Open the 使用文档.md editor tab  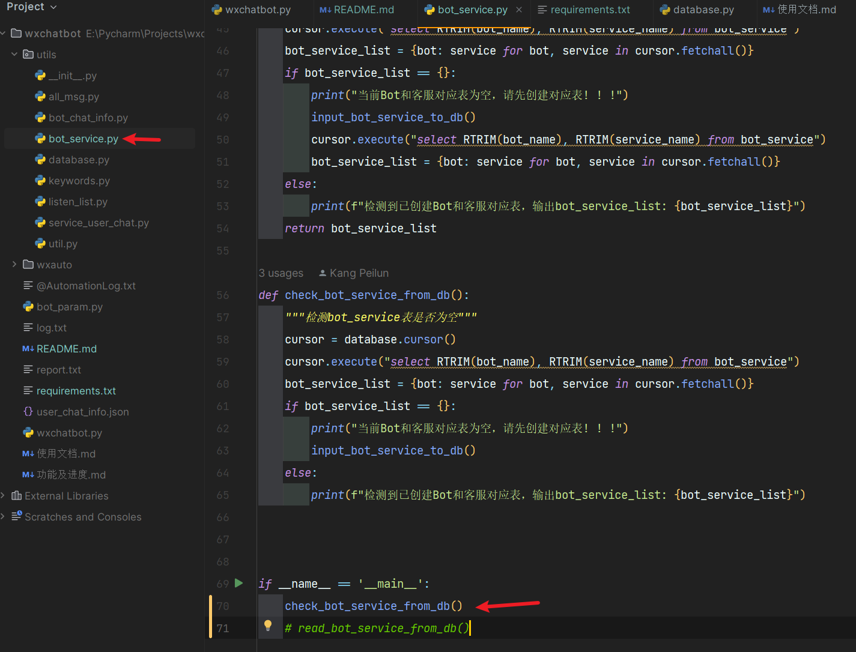click(x=800, y=10)
